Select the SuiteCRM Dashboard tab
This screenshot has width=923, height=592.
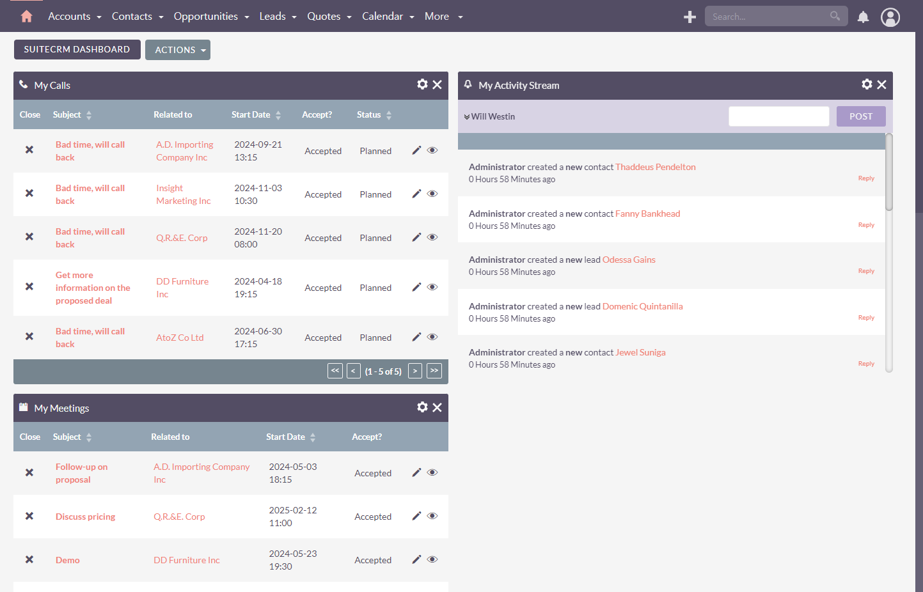point(77,49)
